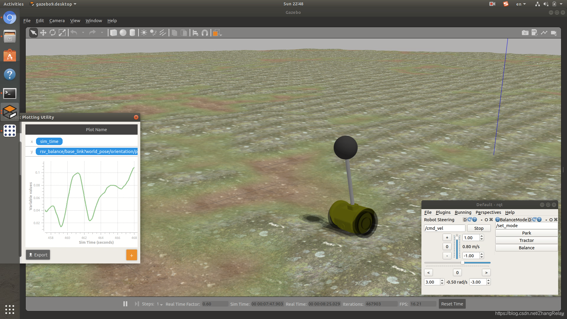Select the sim_time x-variable chip

tap(49, 141)
